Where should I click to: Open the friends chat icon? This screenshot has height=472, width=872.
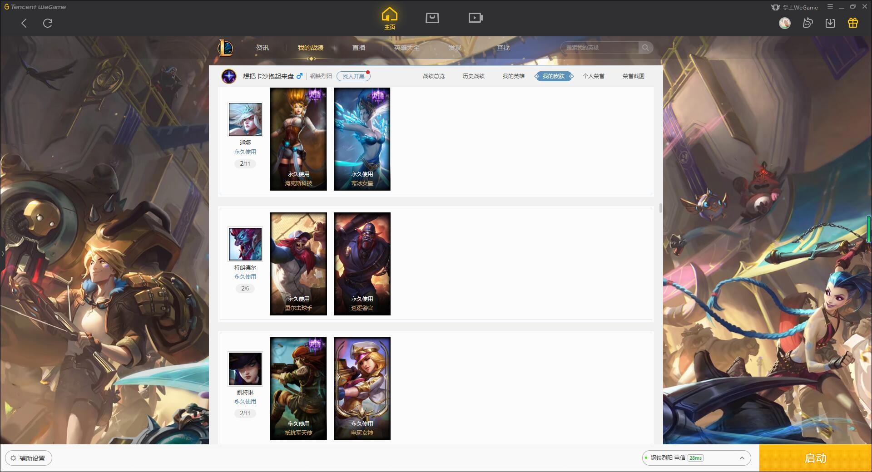808,23
